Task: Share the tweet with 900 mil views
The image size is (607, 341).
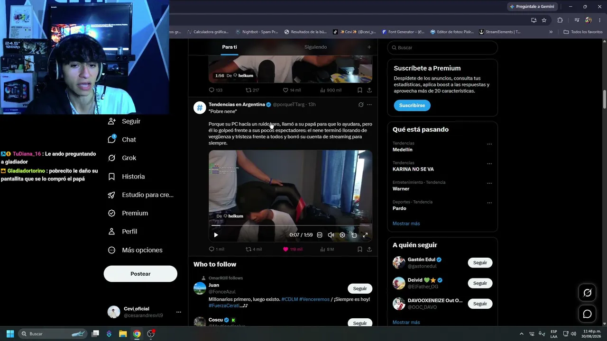Action: point(369,90)
